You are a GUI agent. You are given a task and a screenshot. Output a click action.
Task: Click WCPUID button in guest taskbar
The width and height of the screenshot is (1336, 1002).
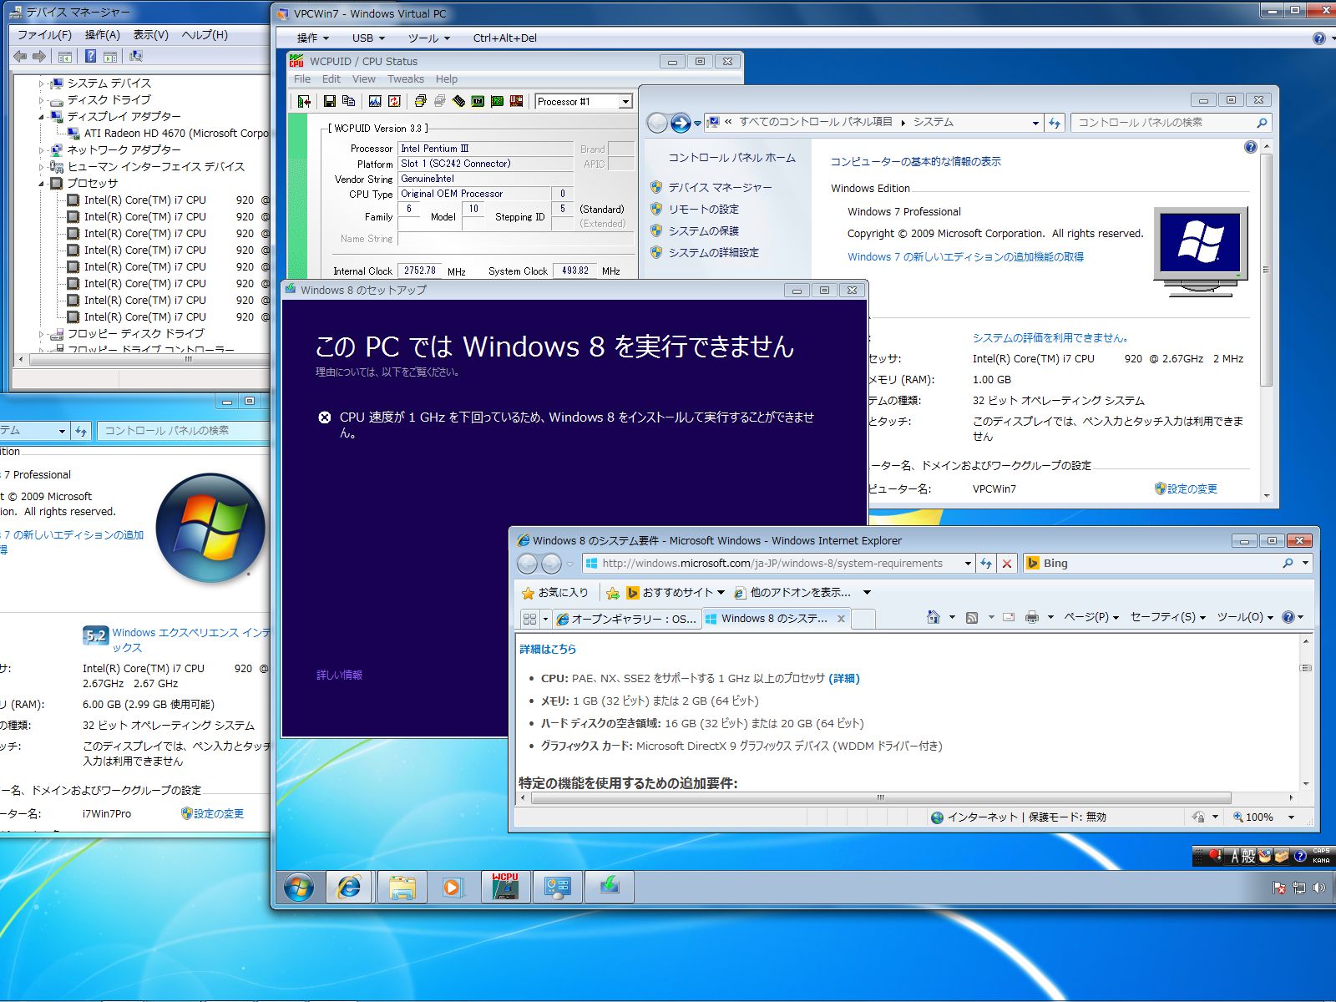click(505, 887)
